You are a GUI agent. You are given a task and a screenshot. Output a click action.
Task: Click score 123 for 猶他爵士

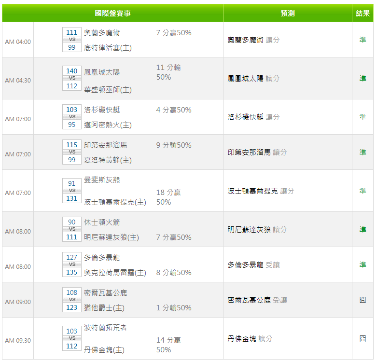(x=71, y=307)
